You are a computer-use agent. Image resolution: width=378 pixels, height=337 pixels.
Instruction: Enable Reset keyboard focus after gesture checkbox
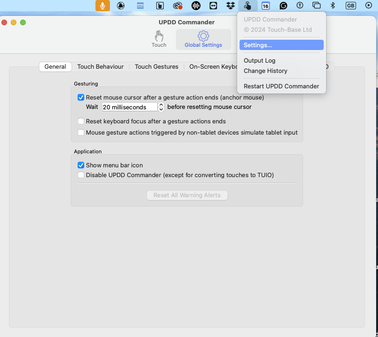pyautogui.click(x=81, y=121)
